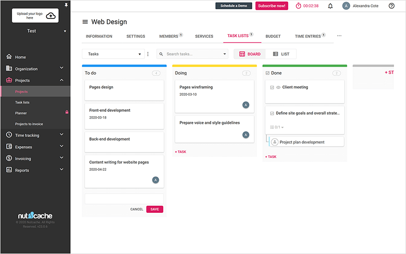This screenshot has width=406, height=254.
Task: Switch to Board view
Action: [249, 54]
